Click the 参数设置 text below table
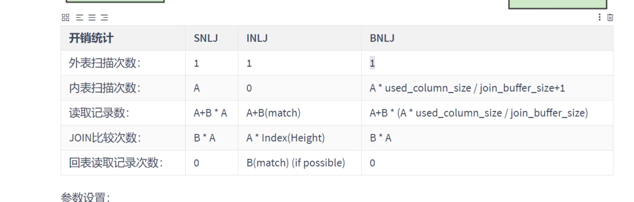This screenshot has width=634, height=202. tap(85, 197)
